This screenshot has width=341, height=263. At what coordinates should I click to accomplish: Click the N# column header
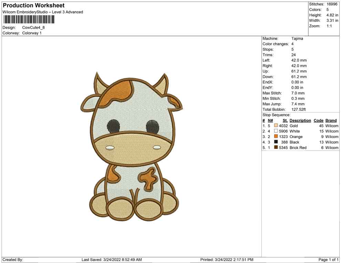[270, 120]
